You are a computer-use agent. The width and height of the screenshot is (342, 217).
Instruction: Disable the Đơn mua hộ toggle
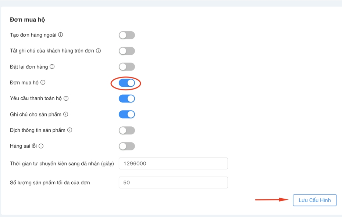pos(127,83)
